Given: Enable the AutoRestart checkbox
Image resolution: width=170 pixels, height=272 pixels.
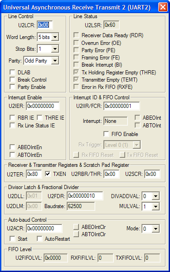Looking at the screenshot, I should pos(40,239).
